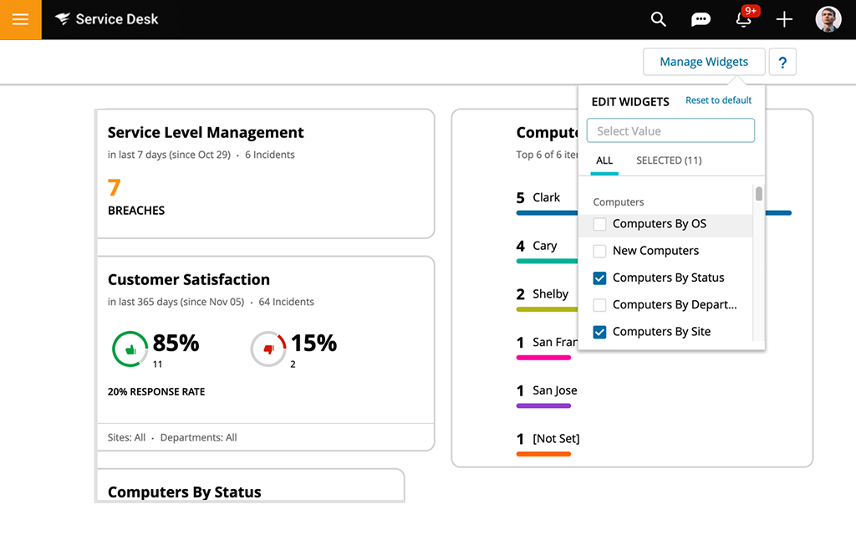Open the chat messages icon
Image resolution: width=856 pixels, height=535 pixels.
tap(701, 19)
